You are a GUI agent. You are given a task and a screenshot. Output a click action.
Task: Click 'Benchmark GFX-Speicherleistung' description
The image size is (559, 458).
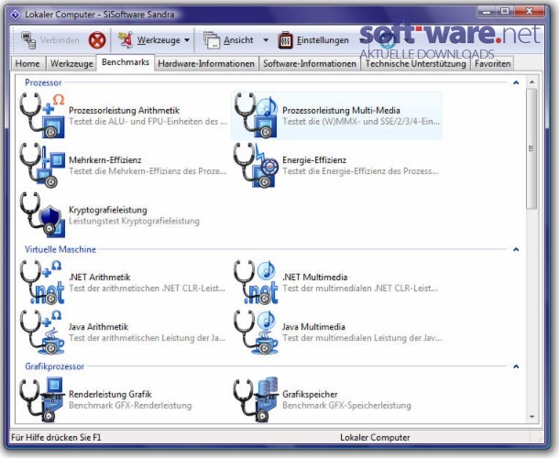coord(346,405)
